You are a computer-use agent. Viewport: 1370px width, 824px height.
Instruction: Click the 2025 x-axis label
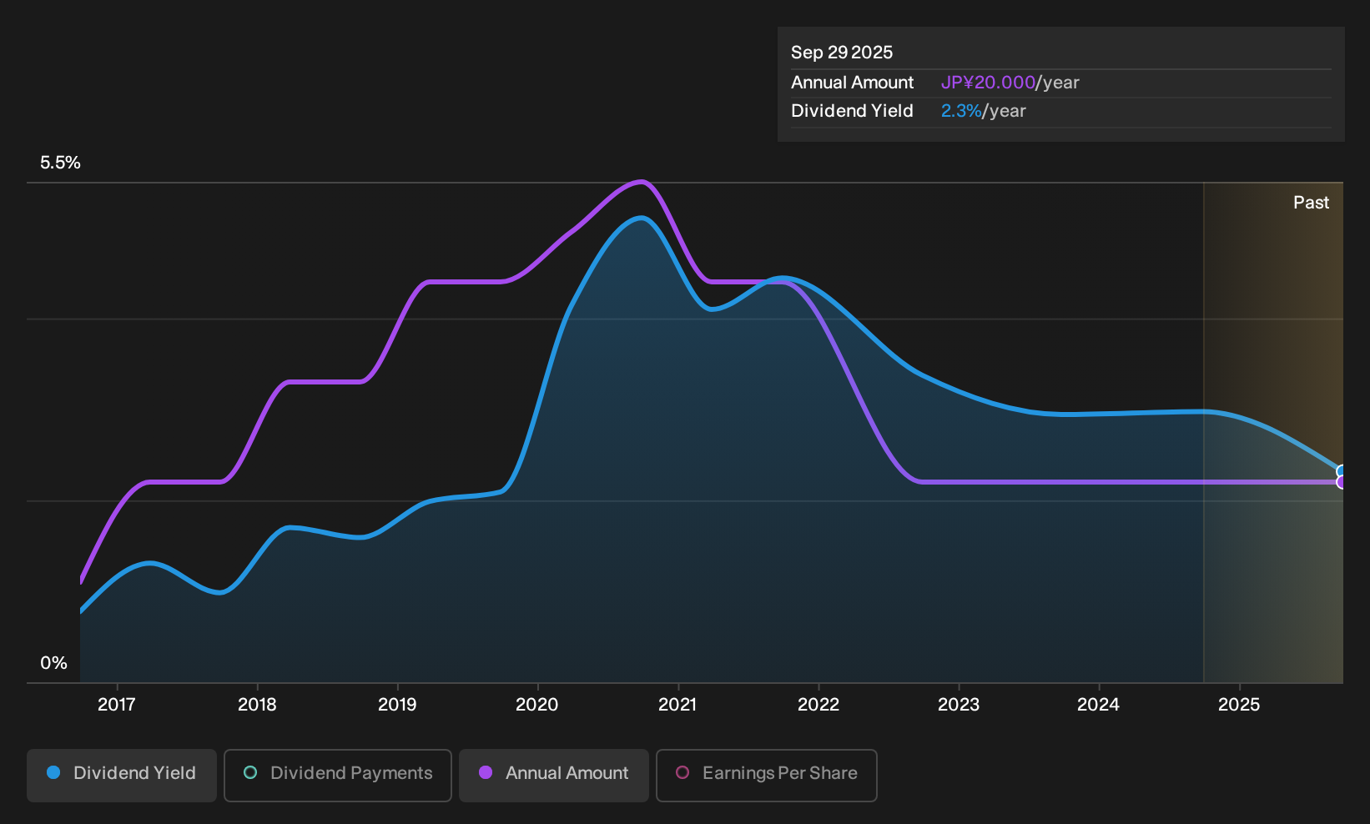tap(1239, 705)
